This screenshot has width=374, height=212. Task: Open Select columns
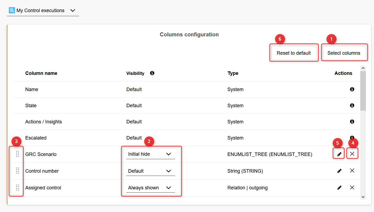pyautogui.click(x=344, y=53)
